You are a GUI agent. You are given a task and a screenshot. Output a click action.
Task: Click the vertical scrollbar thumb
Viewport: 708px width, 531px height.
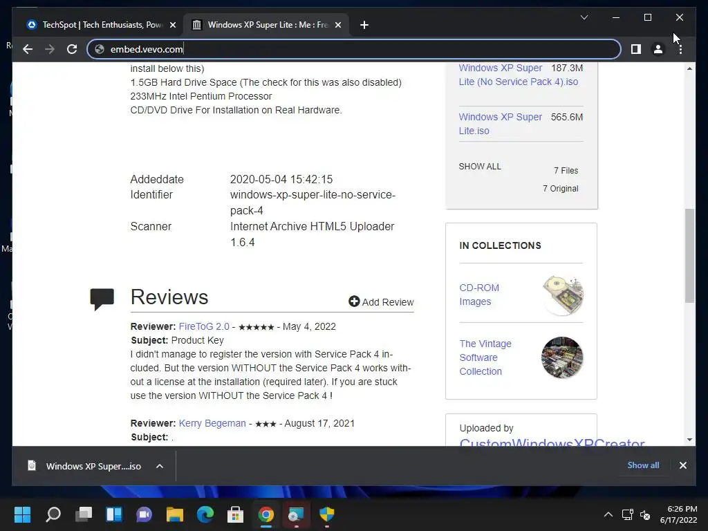tap(689, 255)
